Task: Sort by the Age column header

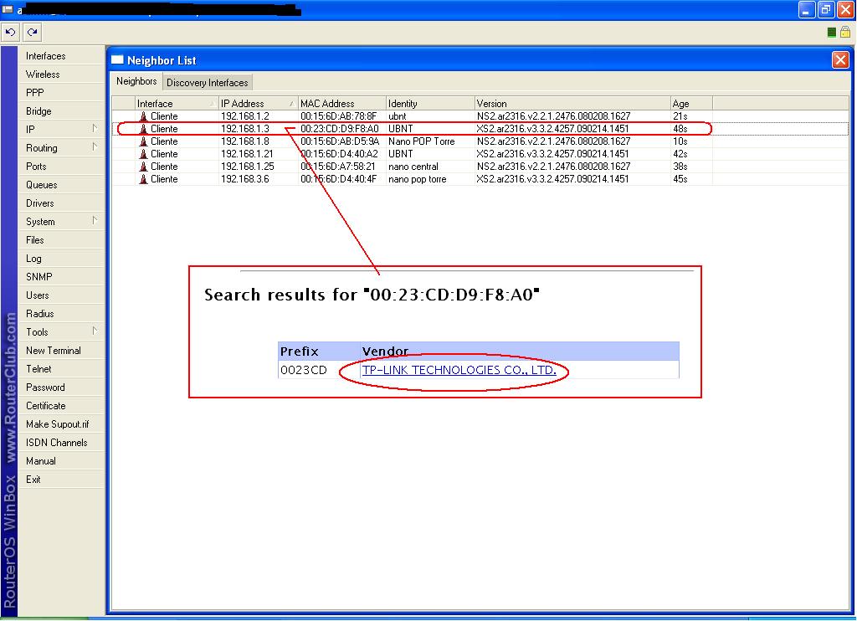Action: click(691, 103)
